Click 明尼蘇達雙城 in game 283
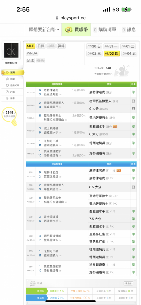Viewport: 141px width, 305px height. click(x=52, y=236)
